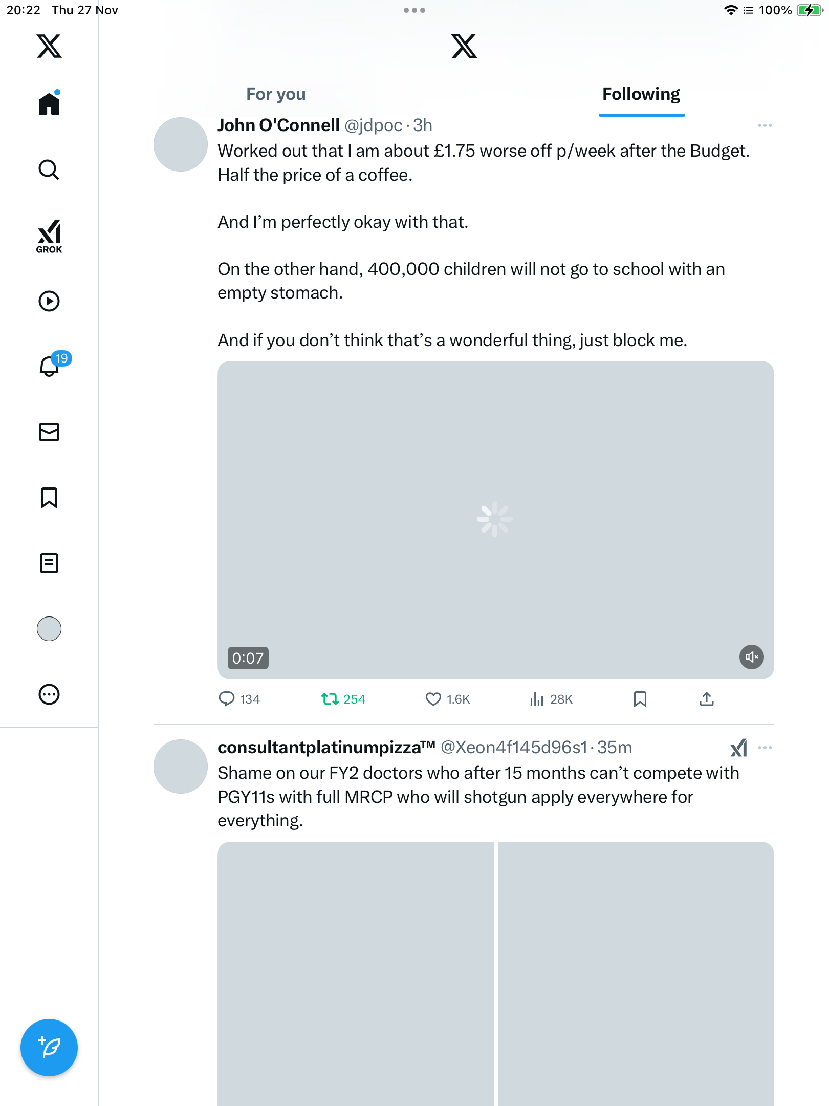829x1106 pixels.
Task: Open left image in consultantplatinumpizza's post
Action: [356, 974]
